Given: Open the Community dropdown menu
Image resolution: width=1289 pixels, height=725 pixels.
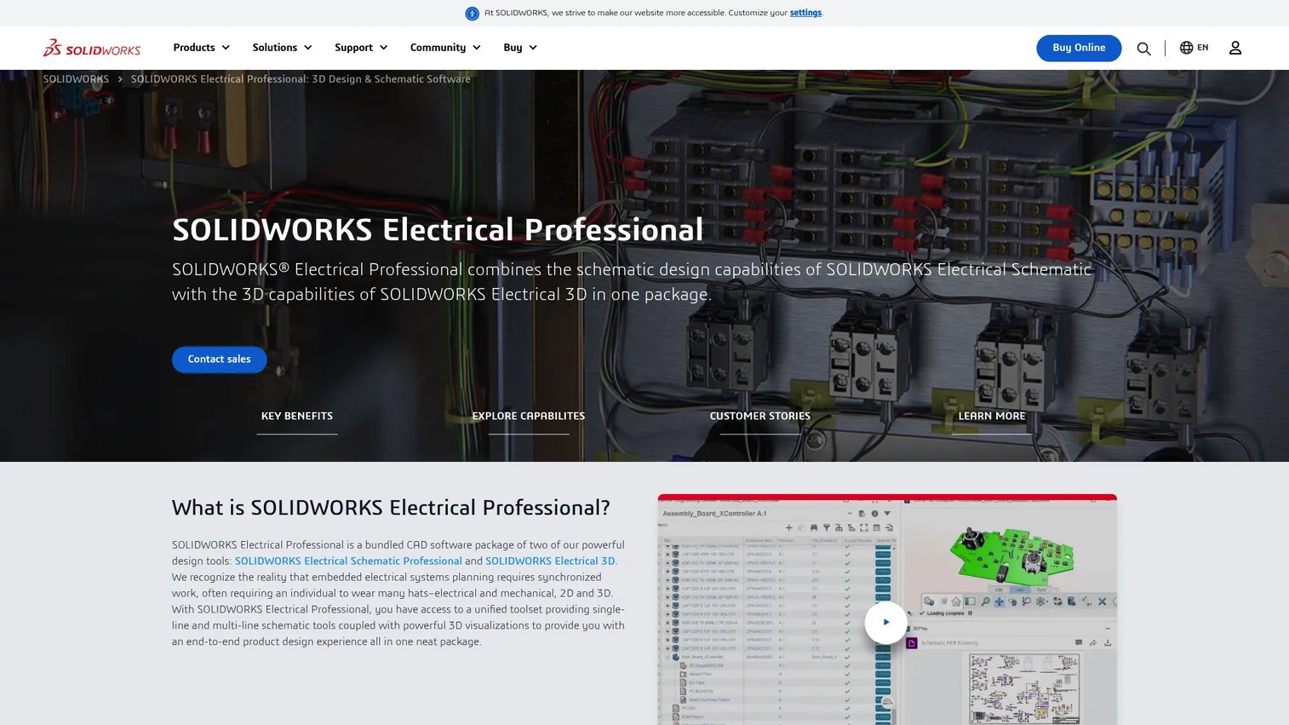Looking at the screenshot, I should coord(445,48).
